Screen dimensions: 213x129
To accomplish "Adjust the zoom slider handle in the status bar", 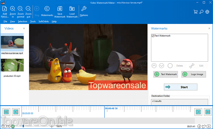I will coord(23,126).
